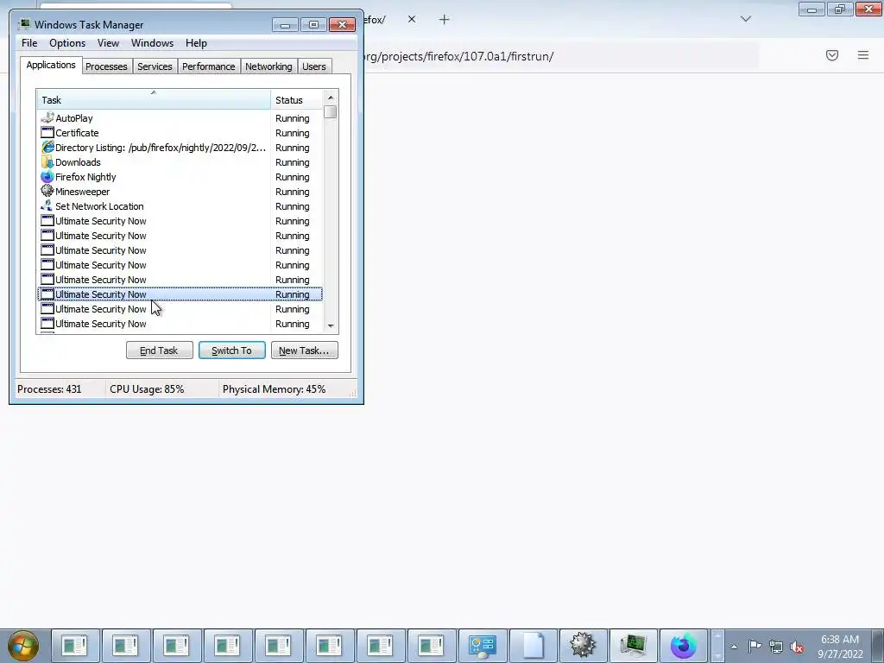Switch to the Services tab

(155, 66)
